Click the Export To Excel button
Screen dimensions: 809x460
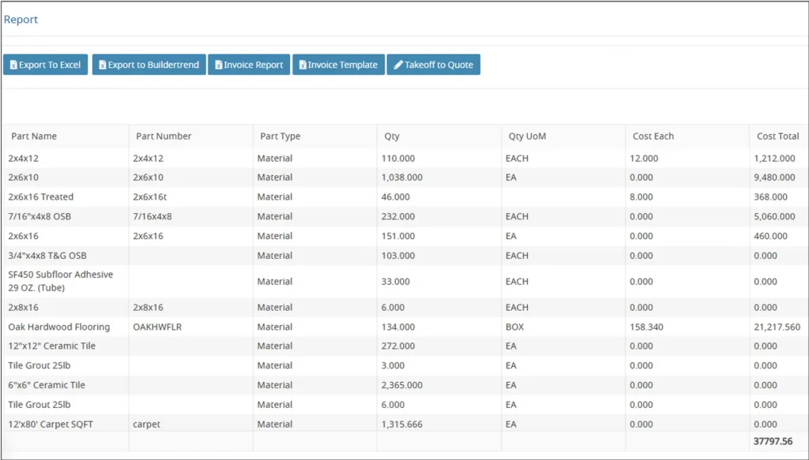45,65
